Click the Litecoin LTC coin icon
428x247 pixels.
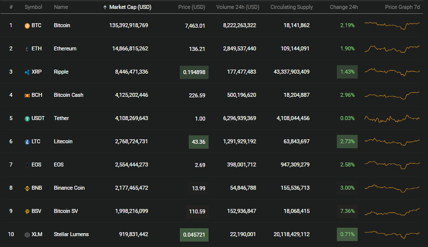[27, 142]
